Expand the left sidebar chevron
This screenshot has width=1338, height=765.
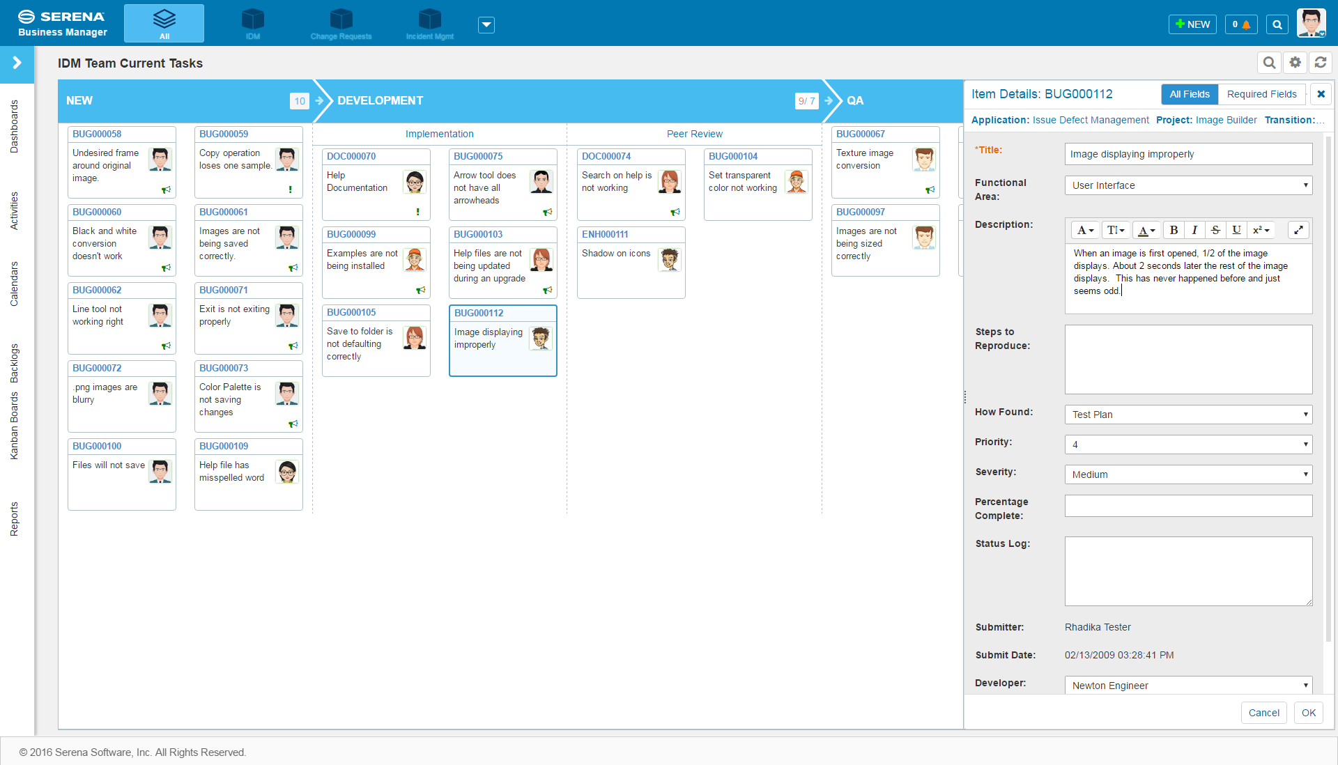click(17, 63)
